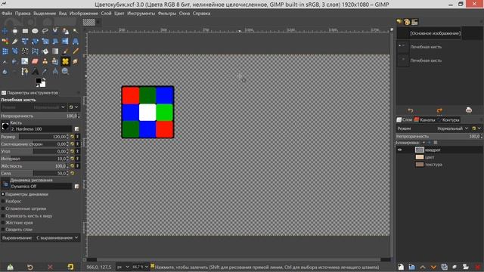Select the Heal tool with yellow bandage

tap(65, 61)
